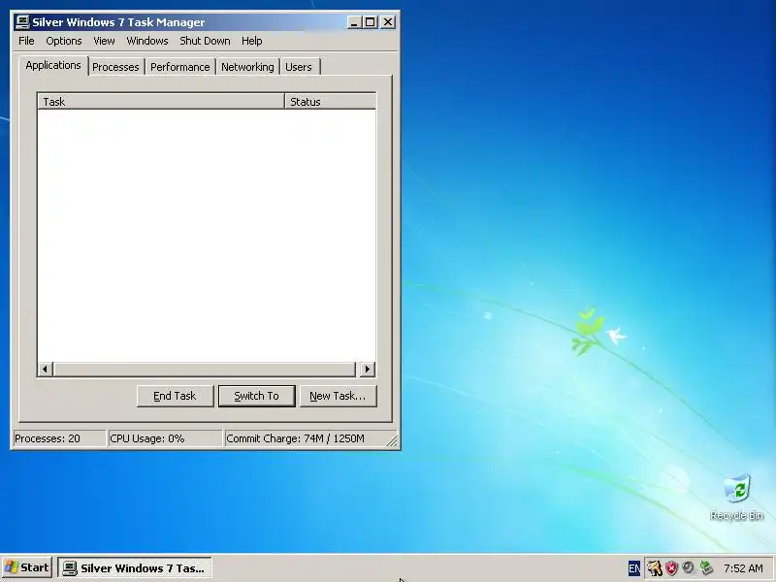Click the Task Manager title bar icon

point(22,22)
